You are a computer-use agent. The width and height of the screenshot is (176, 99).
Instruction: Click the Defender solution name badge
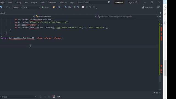coord(119,2)
